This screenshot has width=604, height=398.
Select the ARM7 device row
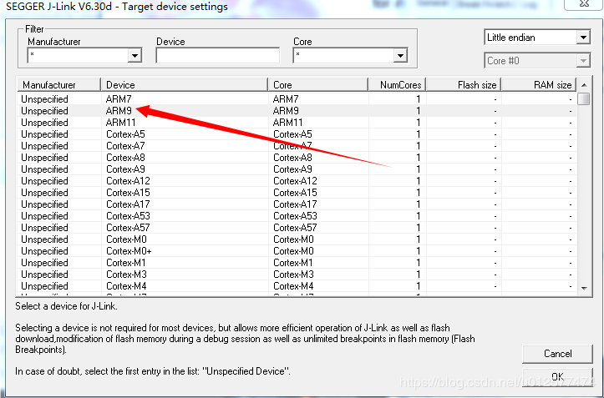tap(297, 99)
